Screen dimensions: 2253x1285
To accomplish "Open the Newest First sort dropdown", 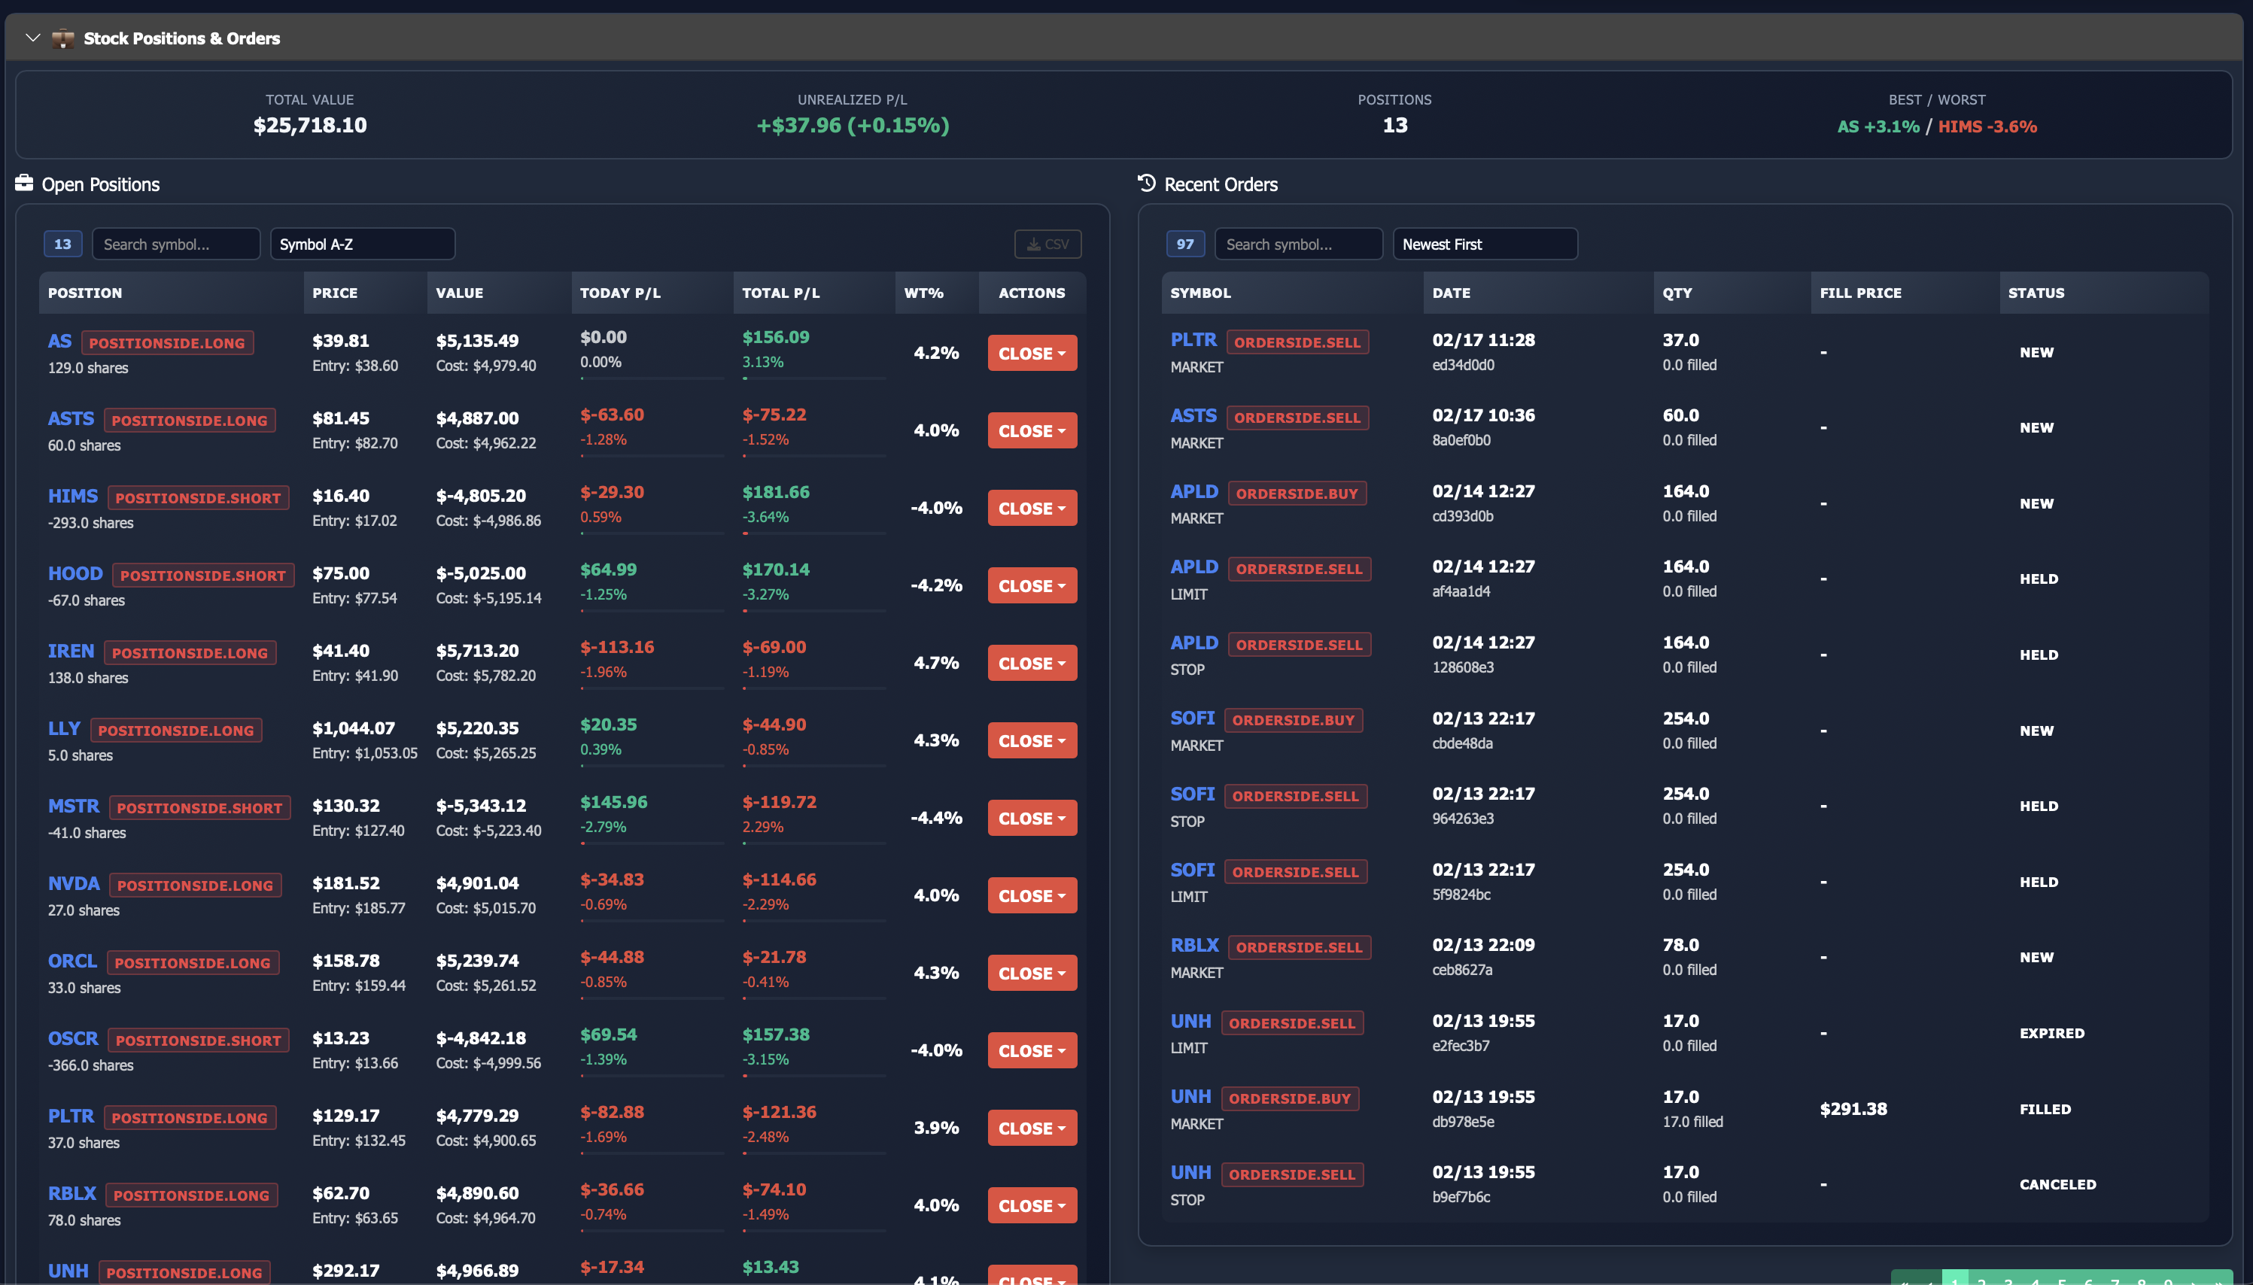I will click(x=1485, y=245).
